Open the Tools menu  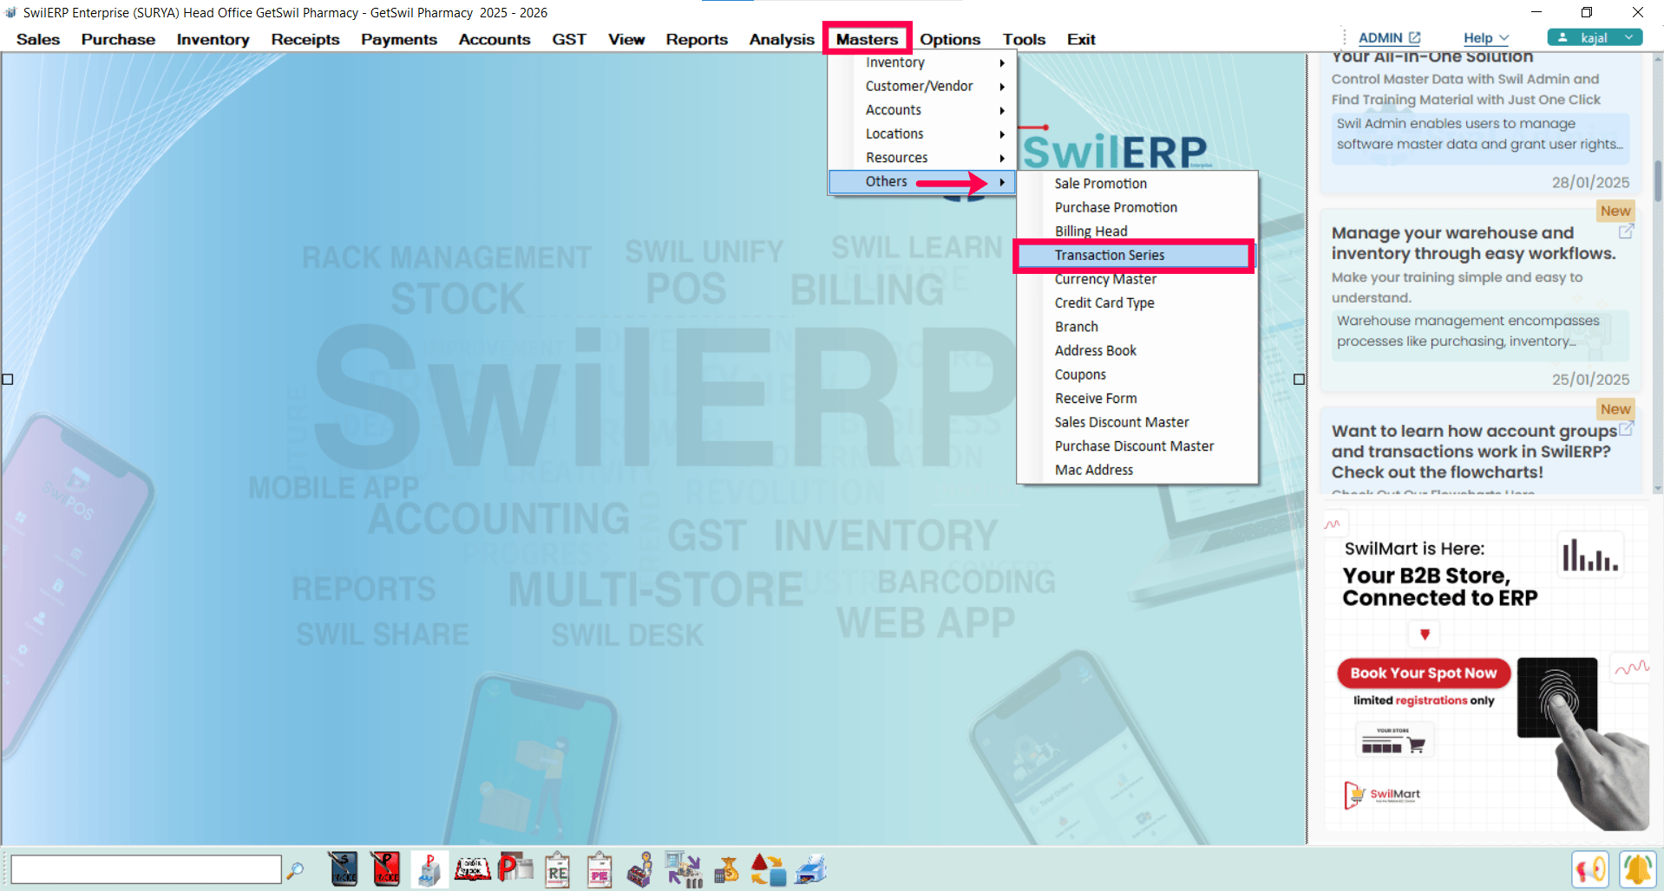tap(1024, 39)
